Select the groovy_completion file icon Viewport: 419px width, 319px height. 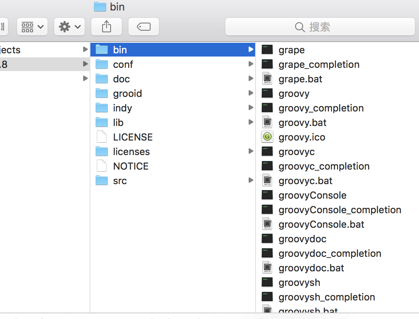pos(267,108)
